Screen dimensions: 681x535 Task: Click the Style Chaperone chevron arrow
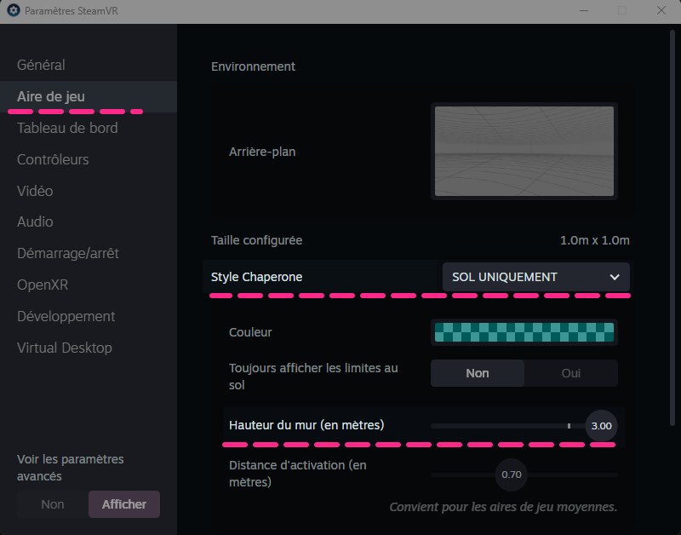pyautogui.click(x=615, y=277)
